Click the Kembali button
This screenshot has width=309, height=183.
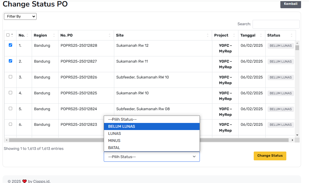pos(290,4)
